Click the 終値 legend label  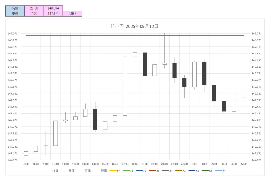[x=104, y=170]
